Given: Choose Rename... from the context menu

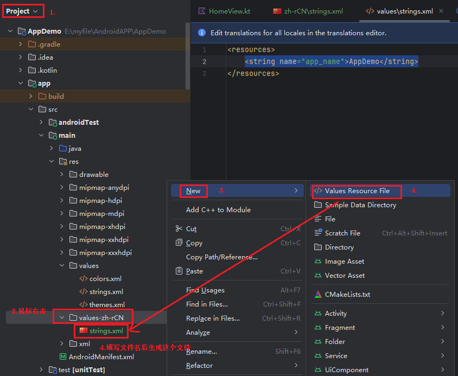Looking at the screenshot, I should (238, 352).
